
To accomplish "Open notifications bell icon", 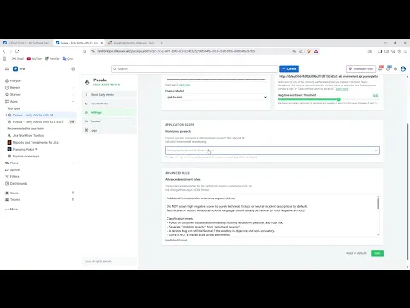I will pyautogui.click(x=381, y=68).
